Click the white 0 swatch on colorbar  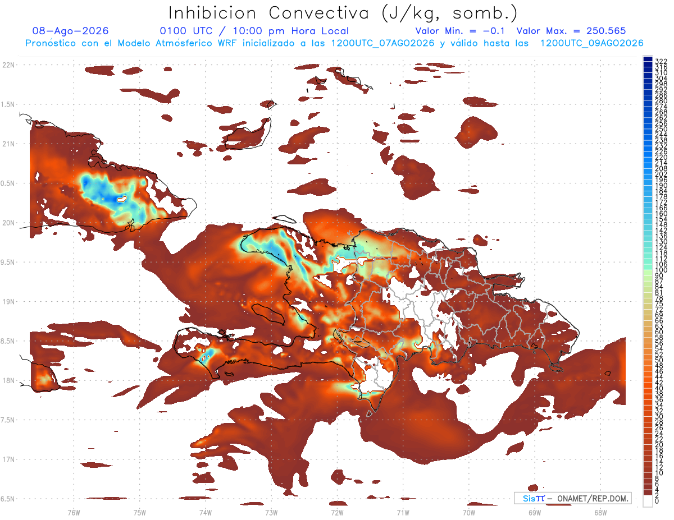(x=648, y=501)
